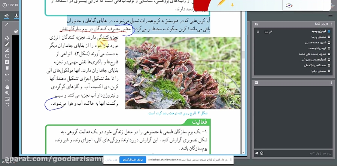This screenshot has width=337, height=166.
Task: Select the circle shape tool
Action: (7, 56)
